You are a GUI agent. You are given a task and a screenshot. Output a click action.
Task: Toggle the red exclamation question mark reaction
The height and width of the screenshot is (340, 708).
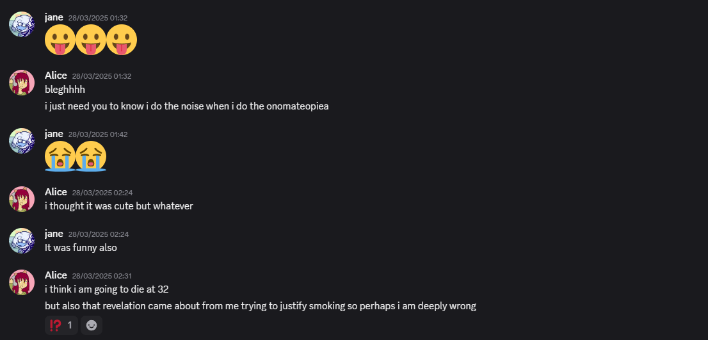pos(61,325)
